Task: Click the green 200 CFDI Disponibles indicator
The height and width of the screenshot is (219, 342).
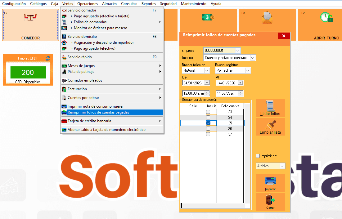Action: point(28,73)
